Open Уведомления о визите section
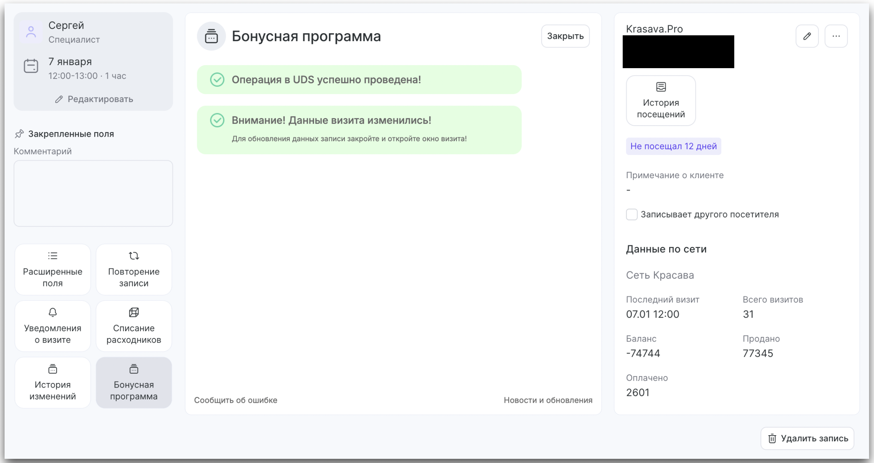This screenshot has height=463, width=874. 53,326
